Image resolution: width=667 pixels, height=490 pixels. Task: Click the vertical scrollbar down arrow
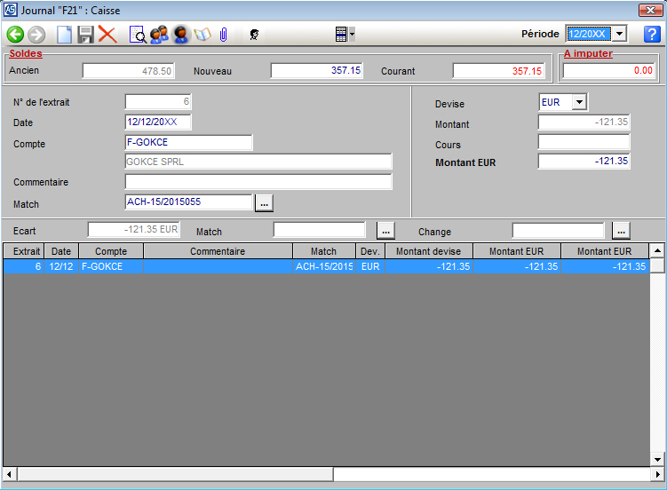click(657, 459)
